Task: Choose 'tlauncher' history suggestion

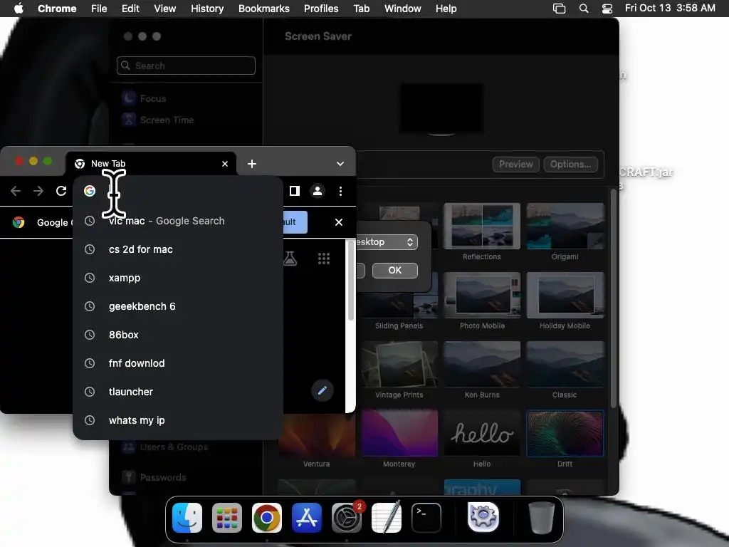Action: click(x=178, y=392)
